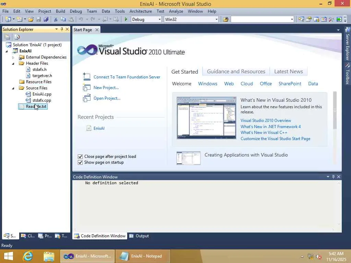Viewport: 351px width, 263px height.
Task: Switch to Guidance and Resources tab
Action: [236, 71]
